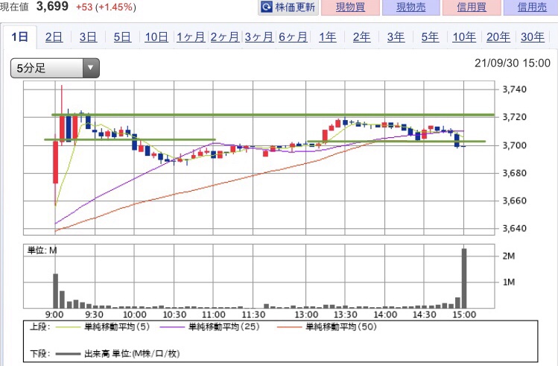Switch to the 3年 chart period
The image size is (558, 366).
coord(396,37)
